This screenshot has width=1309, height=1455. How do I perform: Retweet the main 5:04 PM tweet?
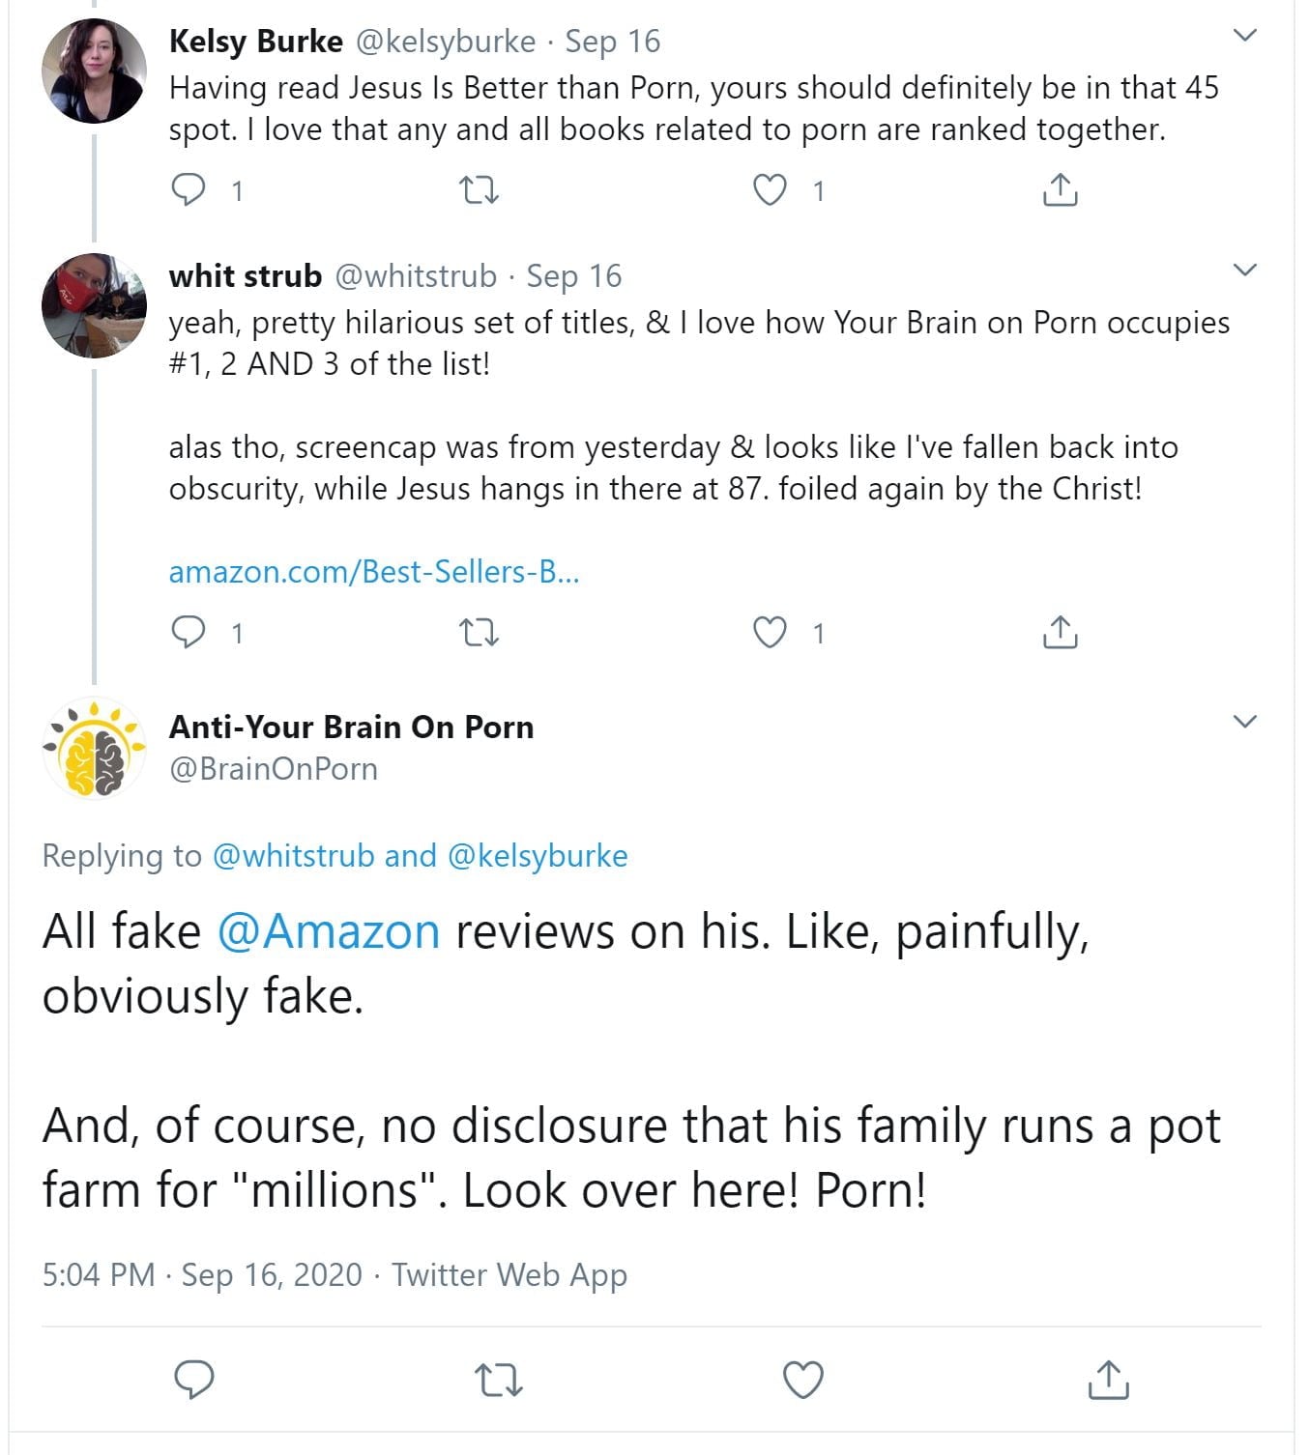pyautogui.click(x=500, y=1379)
